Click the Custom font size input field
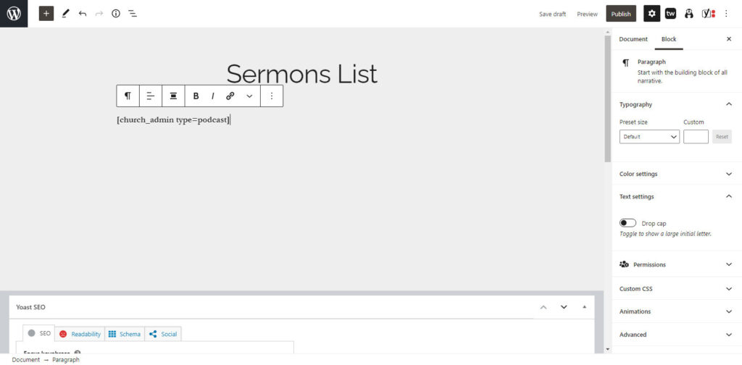The width and height of the screenshot is (742, 365). (x=696, y=136)
